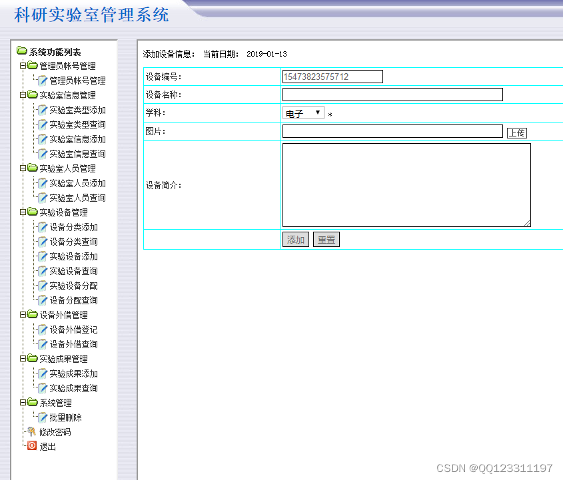Screen dimensions: 563x480
Task: Click the page icon beside 设备外借登记
Action: [43, 330]
